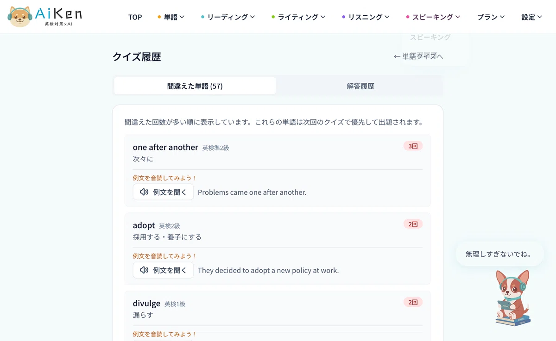Switch to the 解答履歴 tab
Screen dimensions: 556x341
pos(360,86)
